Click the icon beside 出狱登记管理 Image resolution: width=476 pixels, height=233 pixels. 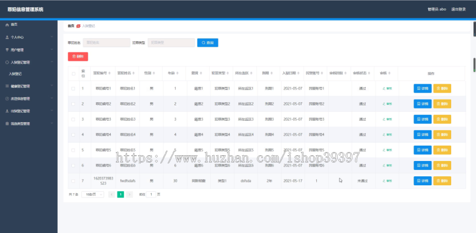7,111
